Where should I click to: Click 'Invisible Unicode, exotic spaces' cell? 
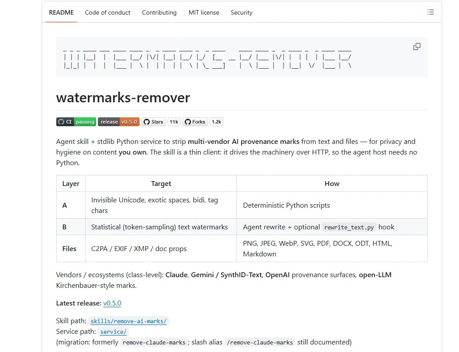pos(161,205)
